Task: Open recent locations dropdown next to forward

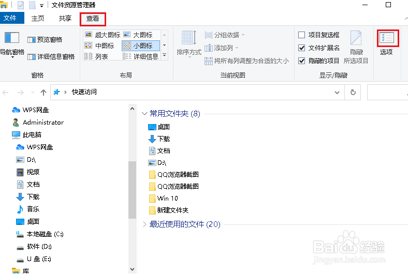Action: tap(33, 92)
